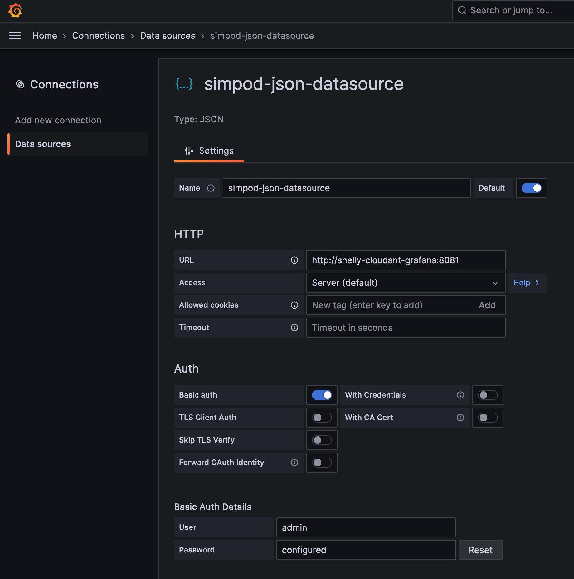Open the hamburger navigation menu
This screenshot has height=579, width=574.
point(15,36)
